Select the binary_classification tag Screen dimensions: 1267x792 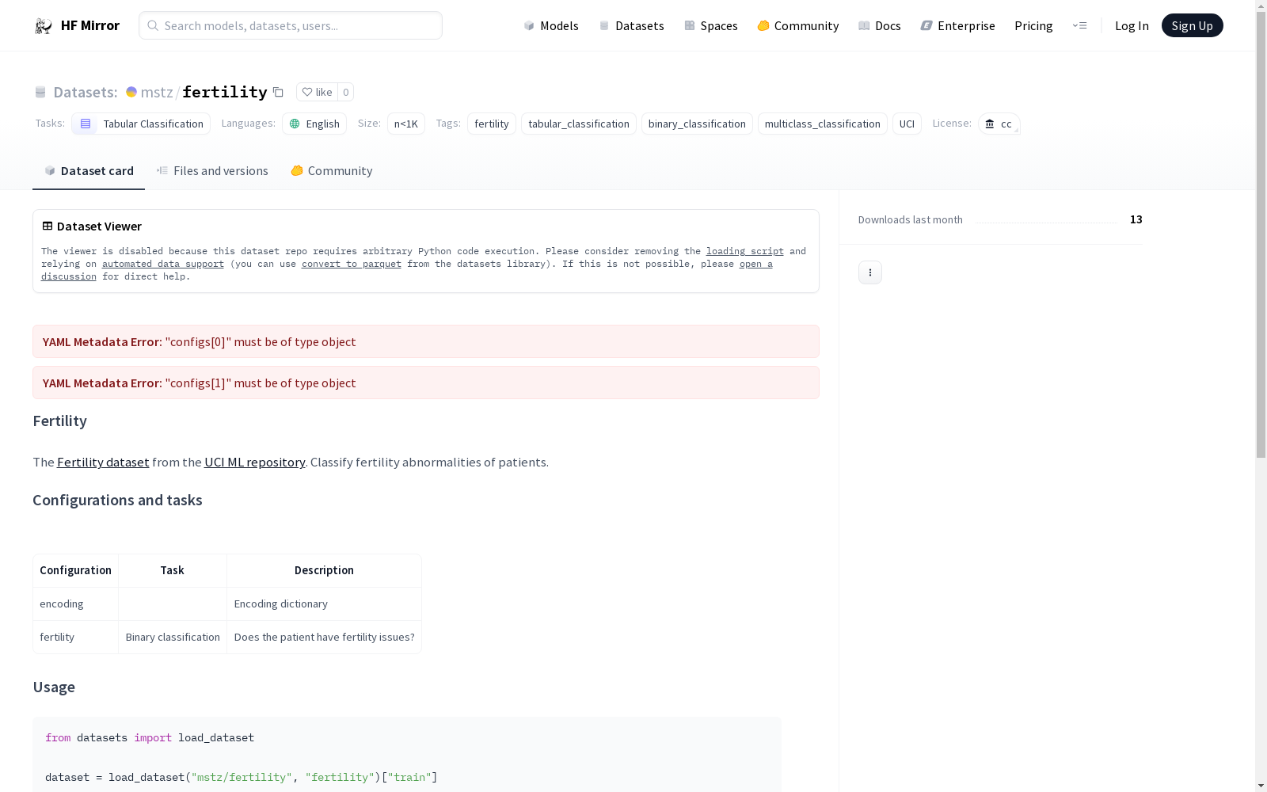(x=697, y=124)
